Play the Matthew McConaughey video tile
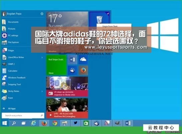The width and height of the screenshot is (182, 134). point(67,108)
